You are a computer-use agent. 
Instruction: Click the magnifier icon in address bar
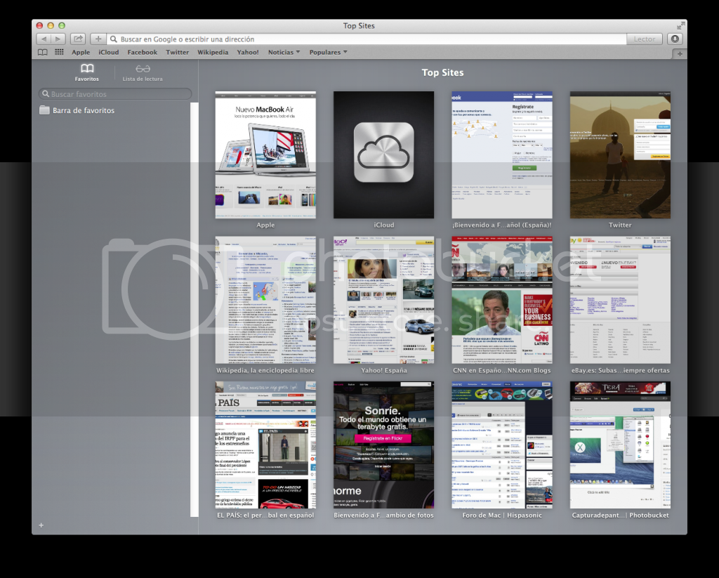pos(114,39)
